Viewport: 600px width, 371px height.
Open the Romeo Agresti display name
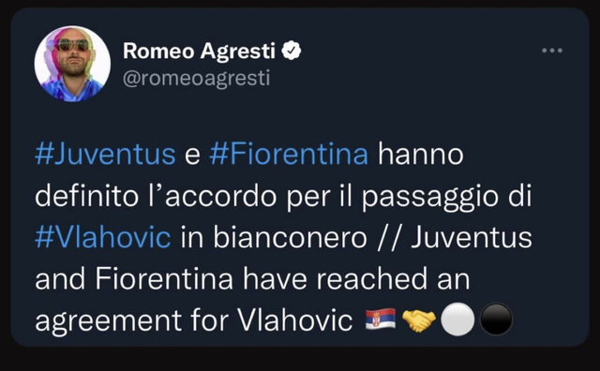point(199,51)
